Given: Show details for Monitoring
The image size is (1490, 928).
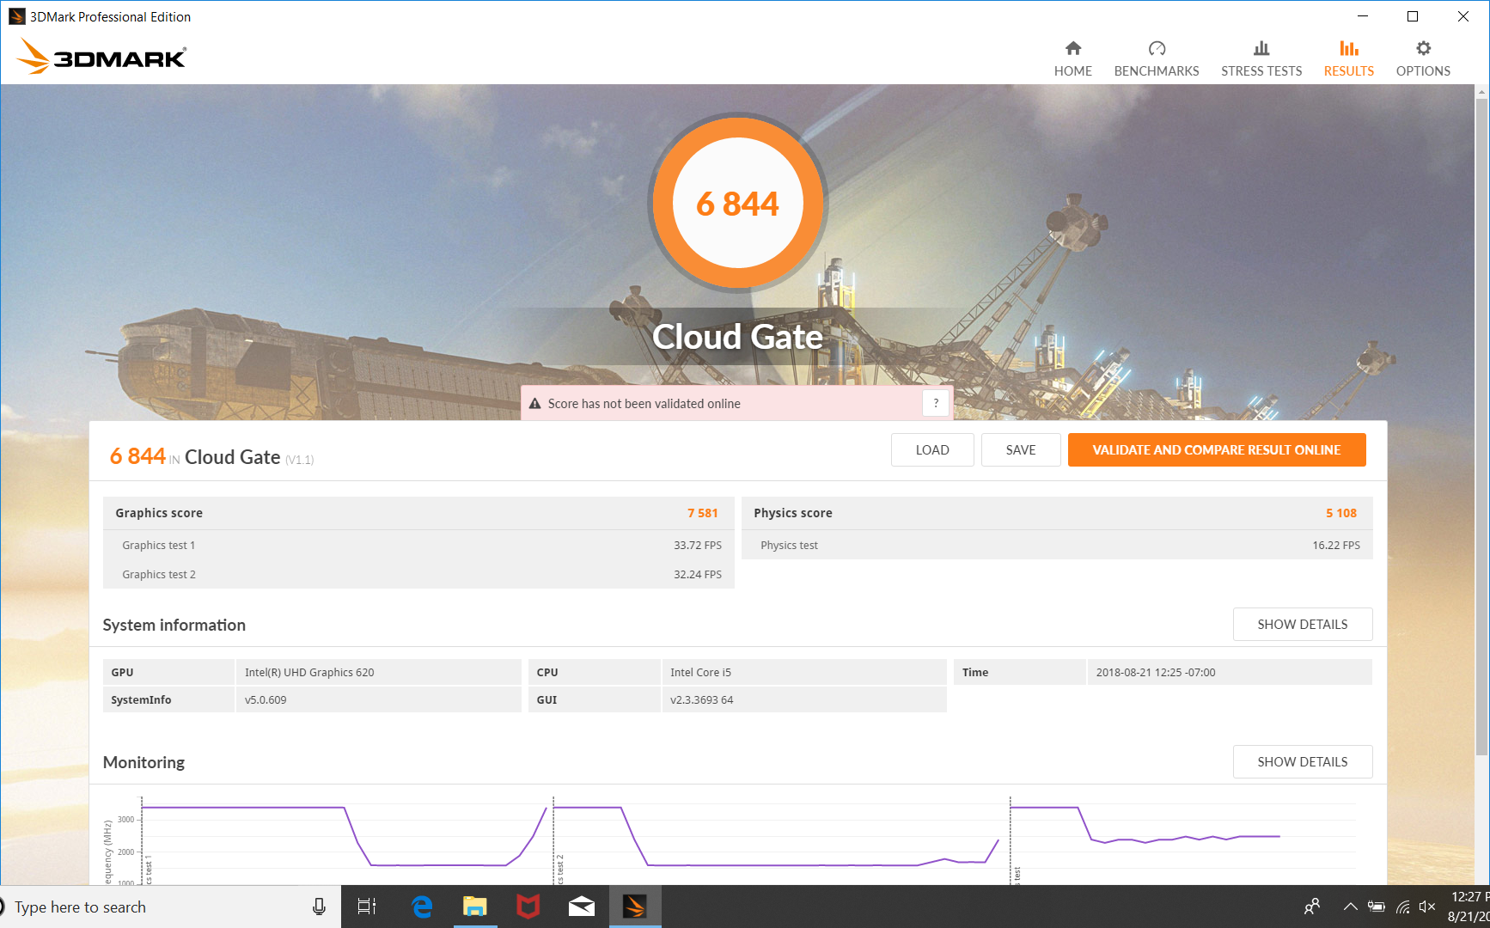Looking at the screenshot, I should pyautogui.click(x=1303, y=761).
